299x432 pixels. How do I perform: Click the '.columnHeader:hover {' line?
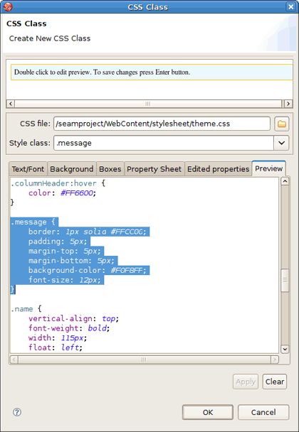[58, 183]
